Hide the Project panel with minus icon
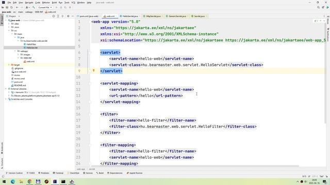 73,16
